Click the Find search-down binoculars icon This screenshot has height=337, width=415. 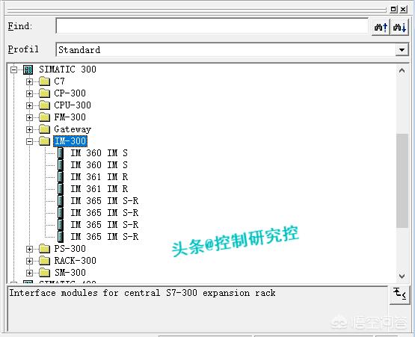(399, 27)
